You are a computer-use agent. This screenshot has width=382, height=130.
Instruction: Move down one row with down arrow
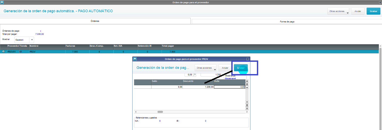[x=247, y=102]
